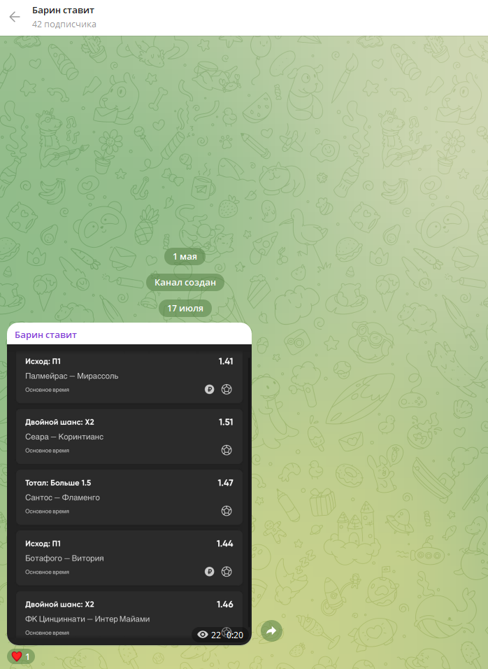Click the 42 подписчика subscriber count
Image resolution: width=488 pixels, height=669 pixels.
(64, 24)
